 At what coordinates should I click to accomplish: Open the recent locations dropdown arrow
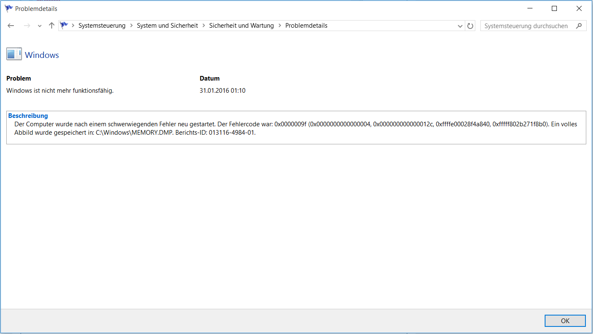[x=40, y=26]
